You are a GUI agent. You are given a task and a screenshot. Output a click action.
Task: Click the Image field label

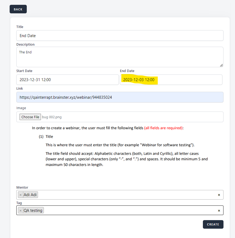(x=21, y=108)
